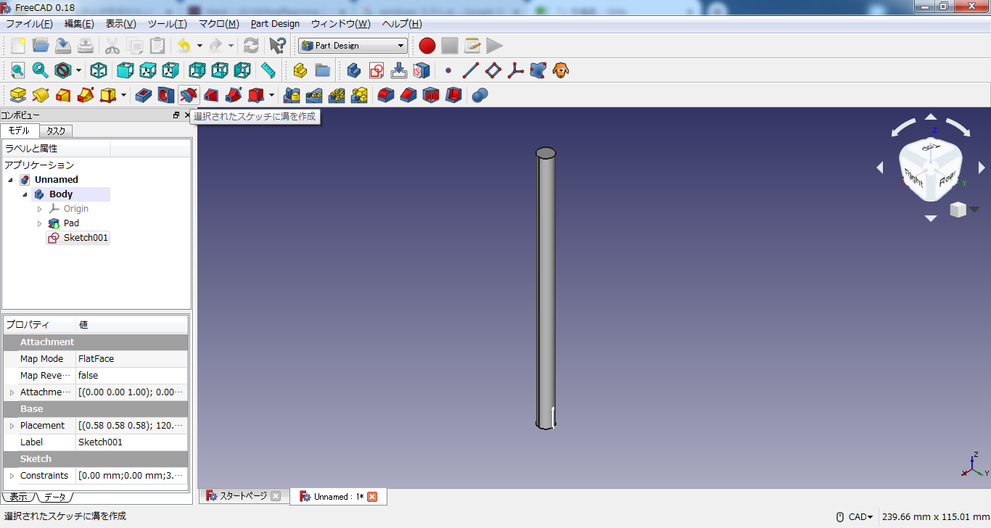The image size is (991, 528).
Task: Expand the Origin tree node
Action: point(40,209)
